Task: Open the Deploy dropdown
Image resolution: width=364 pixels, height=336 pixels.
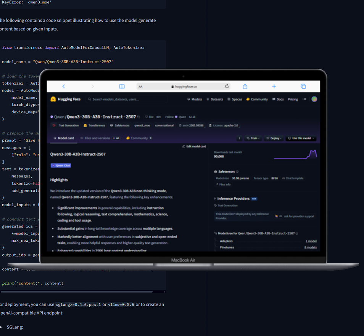Action: click(274, 138)
